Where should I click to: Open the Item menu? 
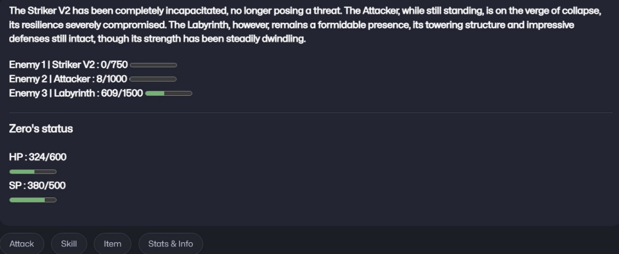coord(113,244)
